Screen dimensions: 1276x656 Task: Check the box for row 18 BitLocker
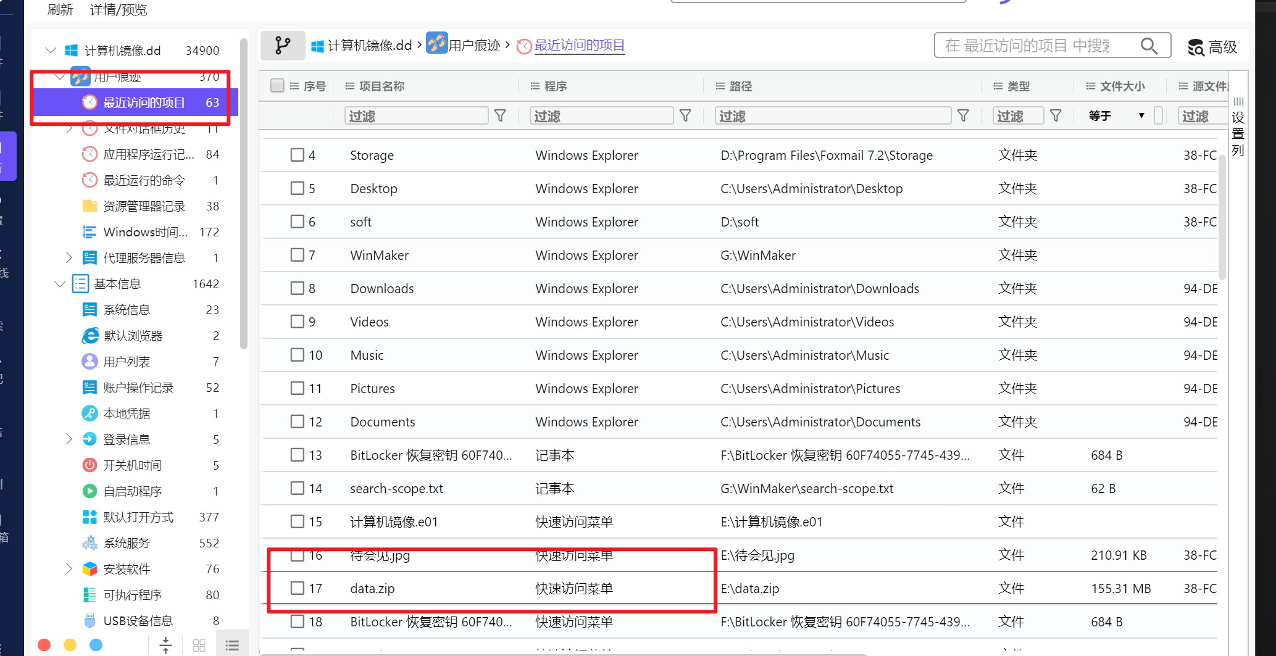pyautogui.click(x=298, y=621)
